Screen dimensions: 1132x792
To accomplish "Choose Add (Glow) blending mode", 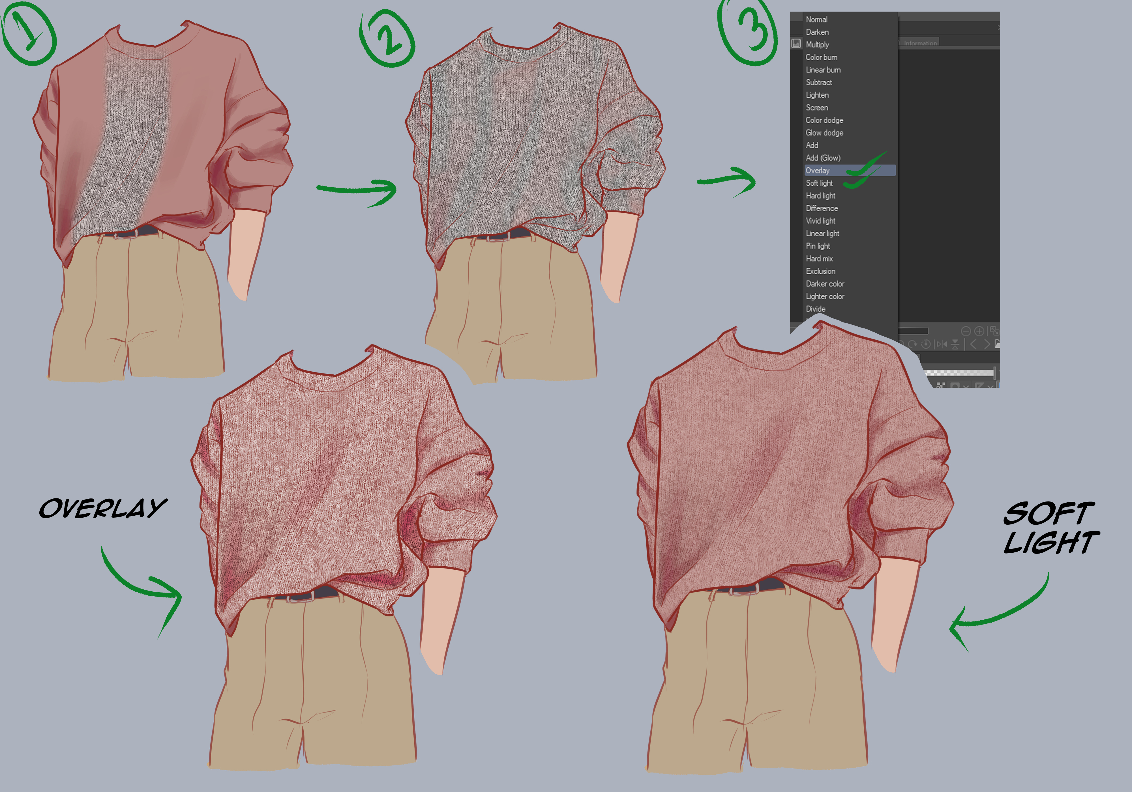I will 822,158.
